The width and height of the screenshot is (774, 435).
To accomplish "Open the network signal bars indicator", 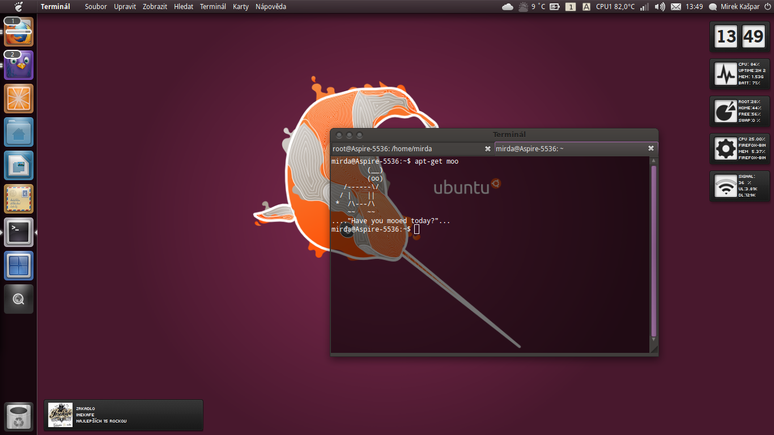I will point(644,7).
